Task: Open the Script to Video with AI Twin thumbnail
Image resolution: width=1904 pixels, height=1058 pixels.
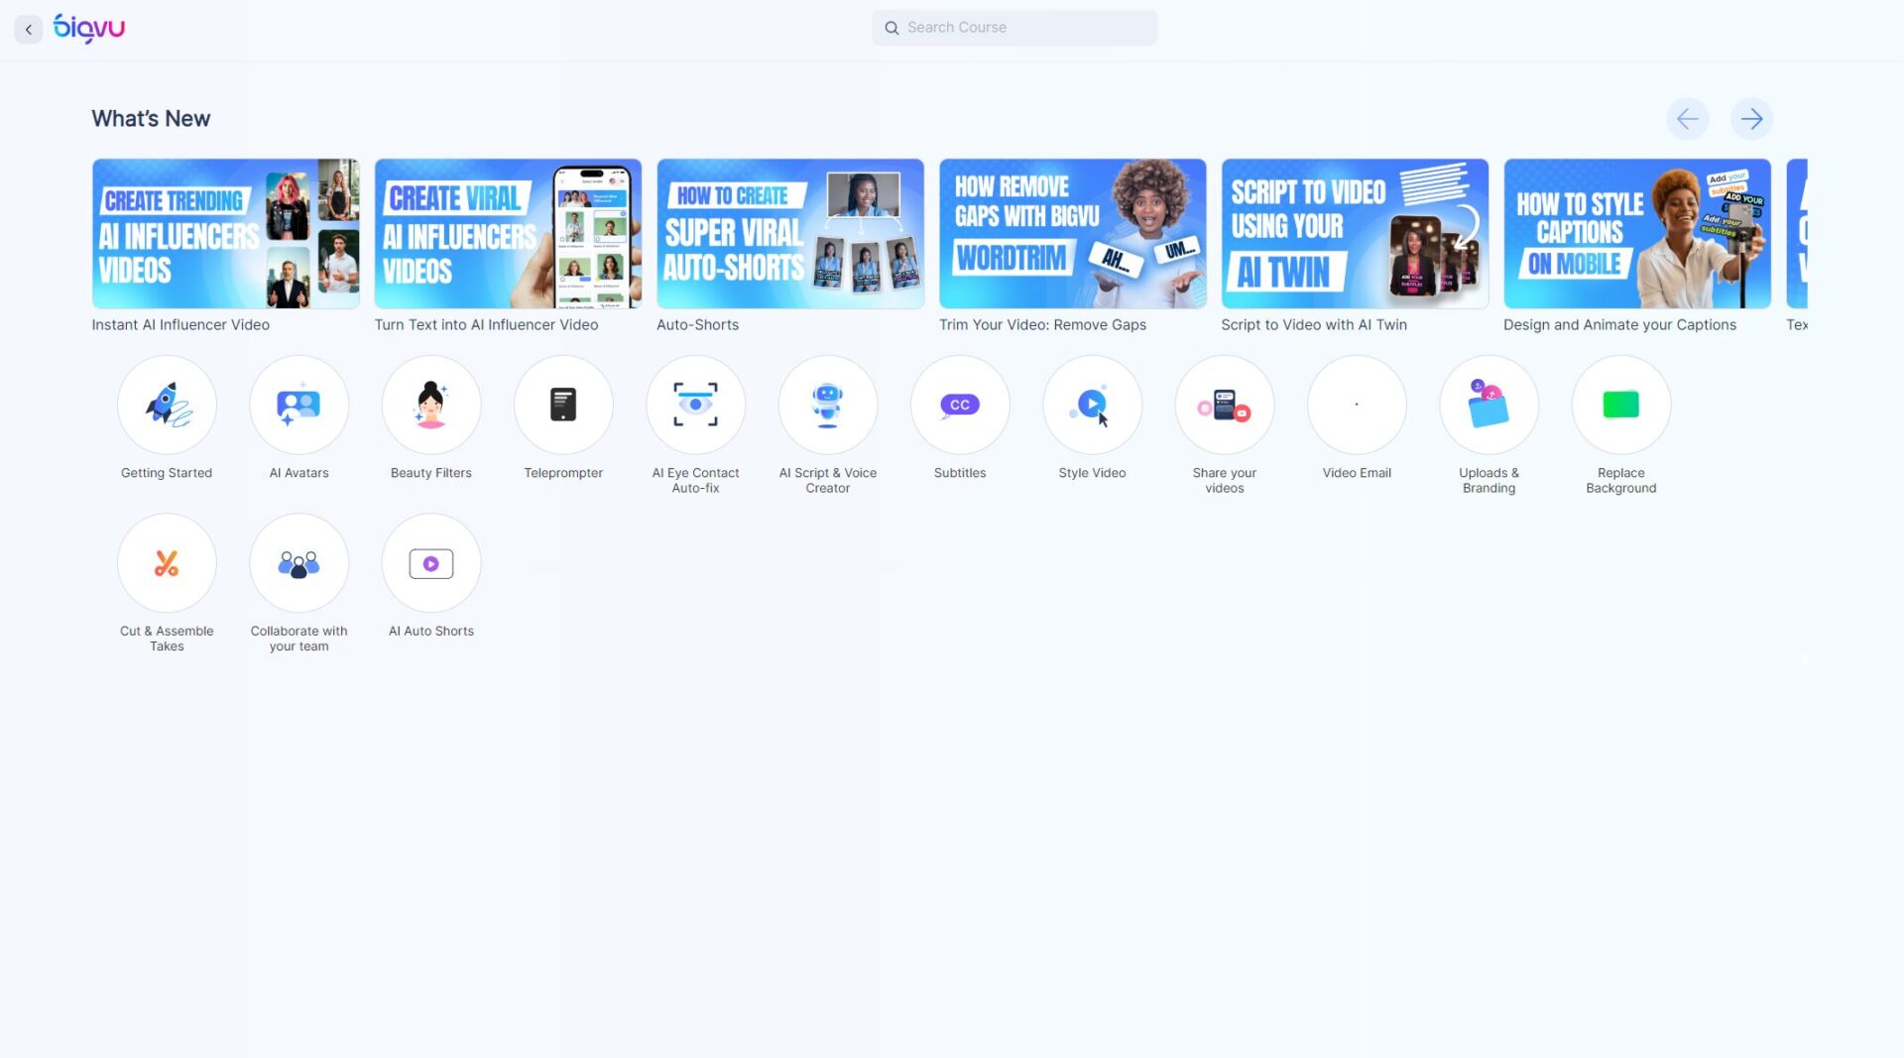Action: tap(1355, 234)
